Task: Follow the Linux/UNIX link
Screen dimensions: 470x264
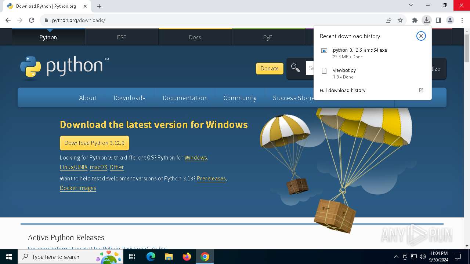Action: (x=74, y=167)
